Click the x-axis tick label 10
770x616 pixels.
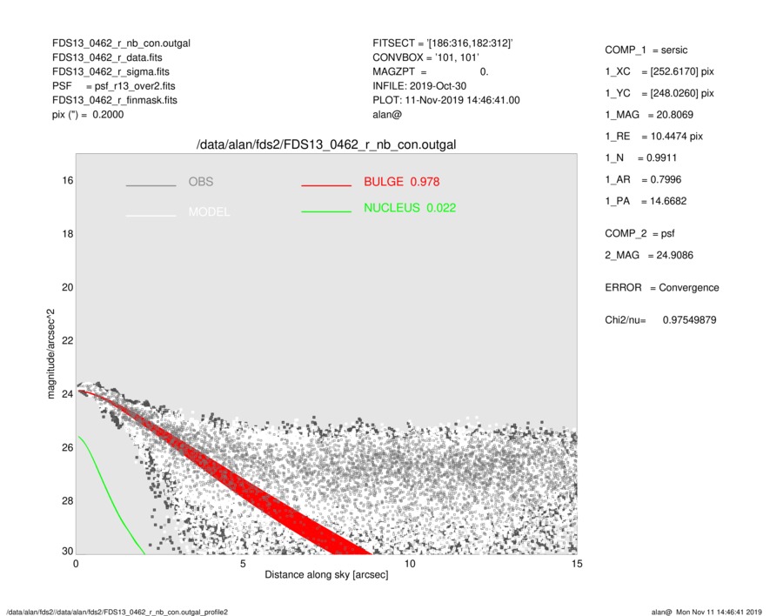coord(410,564)
